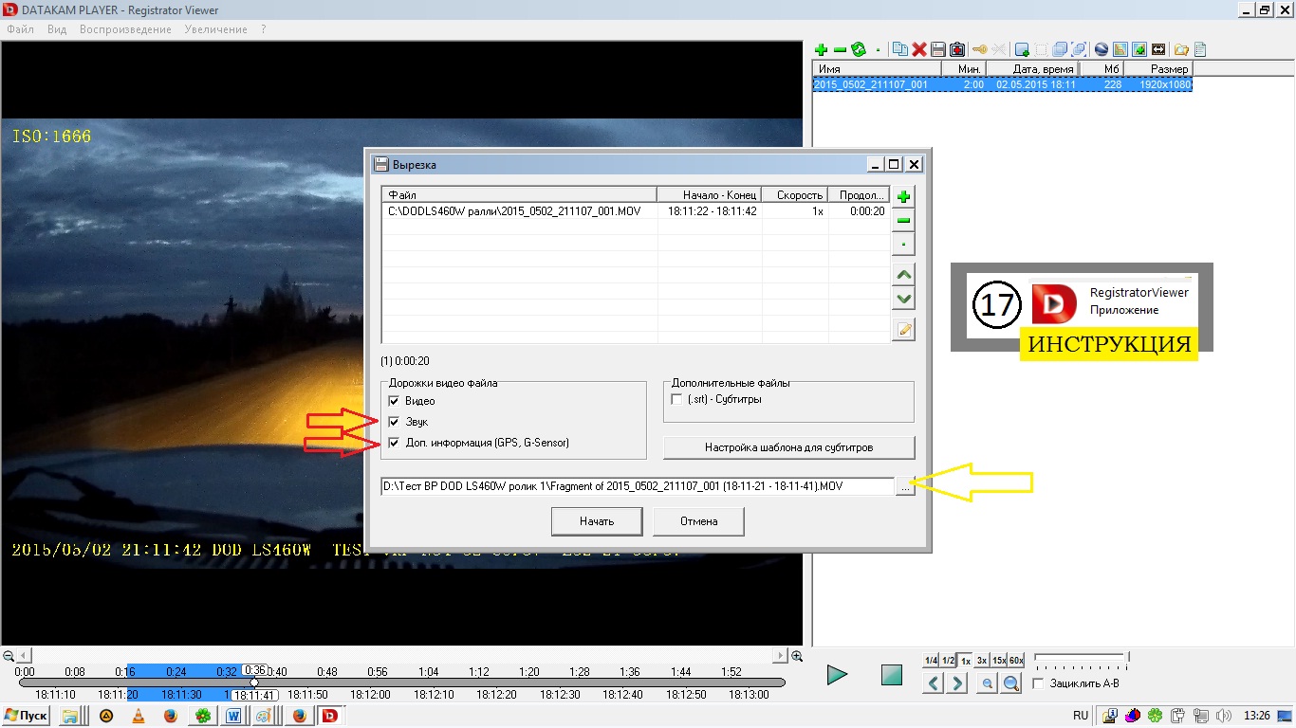Screen dimensions: 1296x728
Task: Click the Начать button
Action: [x=597, y=521]
